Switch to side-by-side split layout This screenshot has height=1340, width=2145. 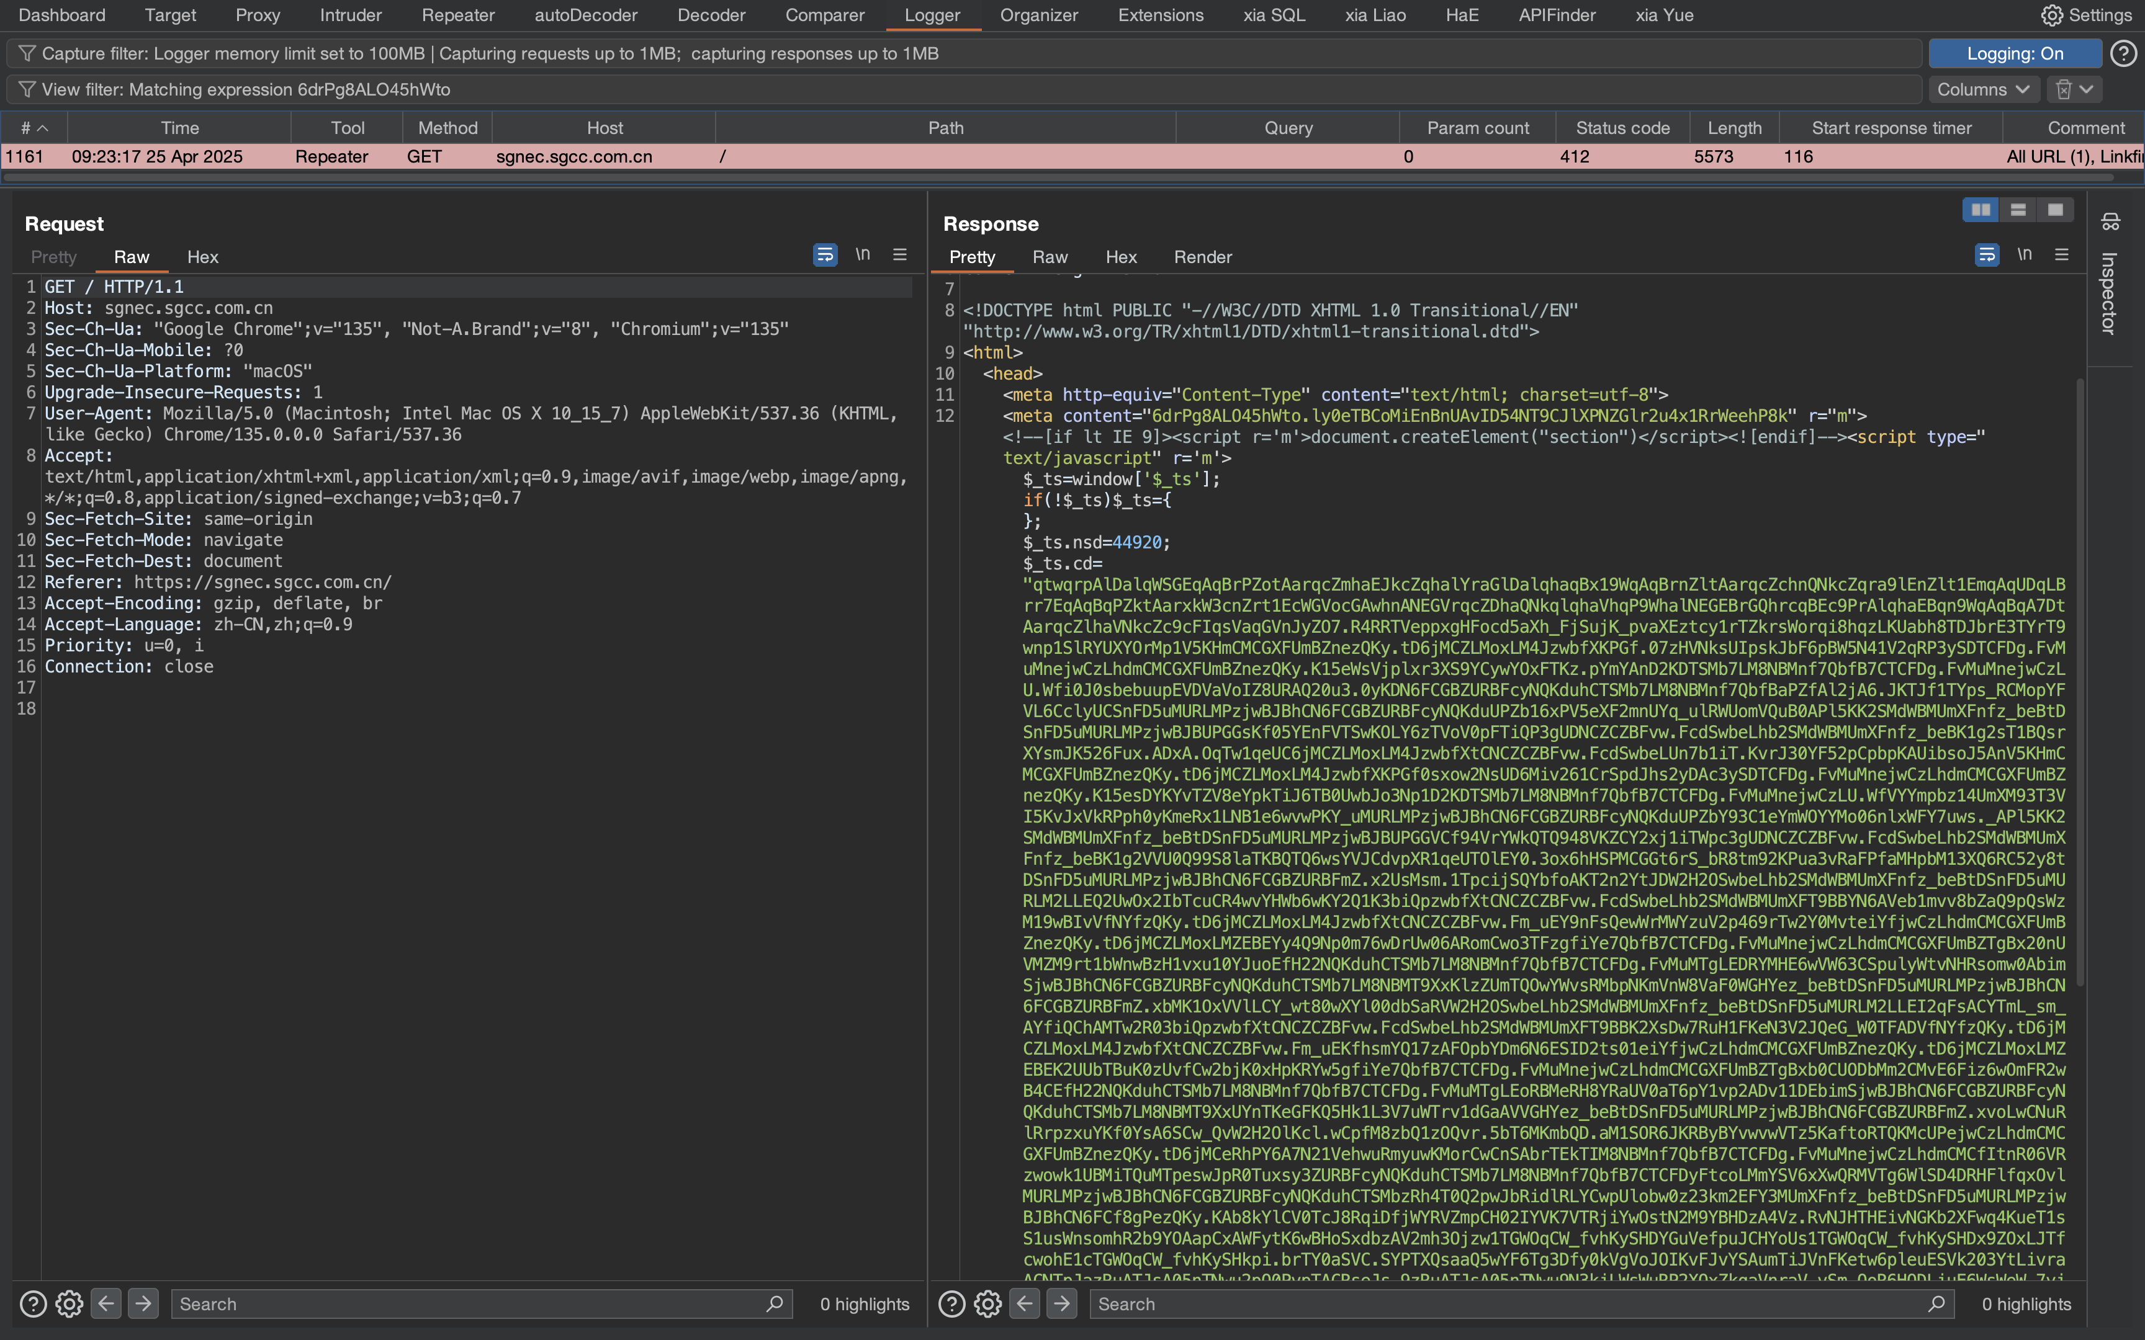[x=1980, y=210]
